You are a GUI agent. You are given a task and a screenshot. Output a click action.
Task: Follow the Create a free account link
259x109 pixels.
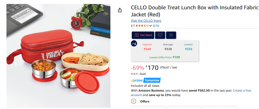click(191, 93)
